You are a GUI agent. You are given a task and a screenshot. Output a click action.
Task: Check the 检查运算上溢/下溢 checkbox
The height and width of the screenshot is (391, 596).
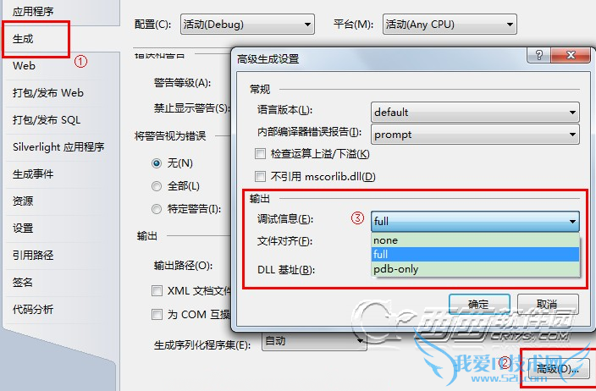click(261, 154)
